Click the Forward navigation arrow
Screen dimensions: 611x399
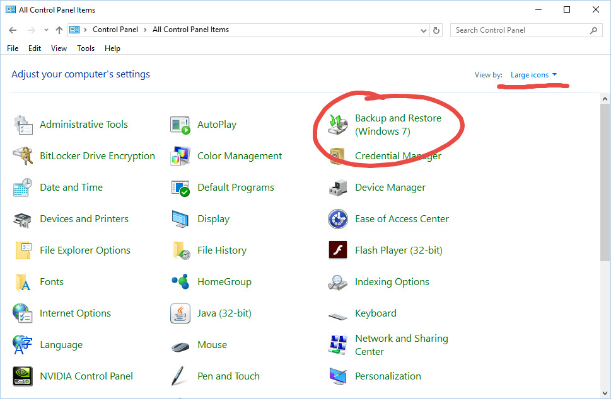click(31, 30)
